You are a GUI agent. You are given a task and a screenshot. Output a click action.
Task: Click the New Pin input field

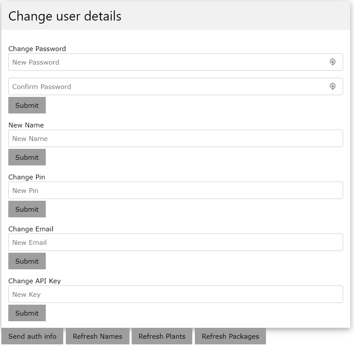pos(175,190)
